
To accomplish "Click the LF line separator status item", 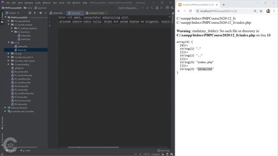I will (140, 154).
